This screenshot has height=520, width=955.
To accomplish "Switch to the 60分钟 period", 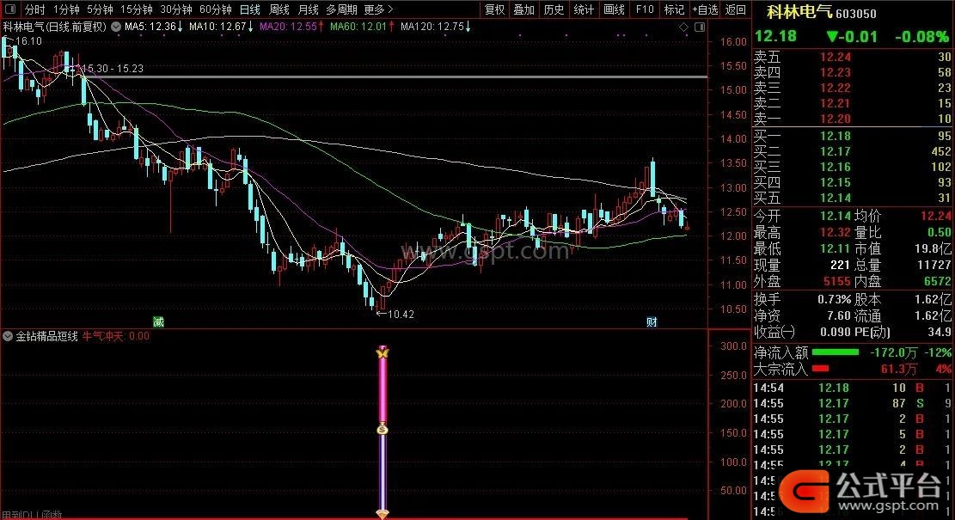I will pyautogui.click(x=216, y=9).
